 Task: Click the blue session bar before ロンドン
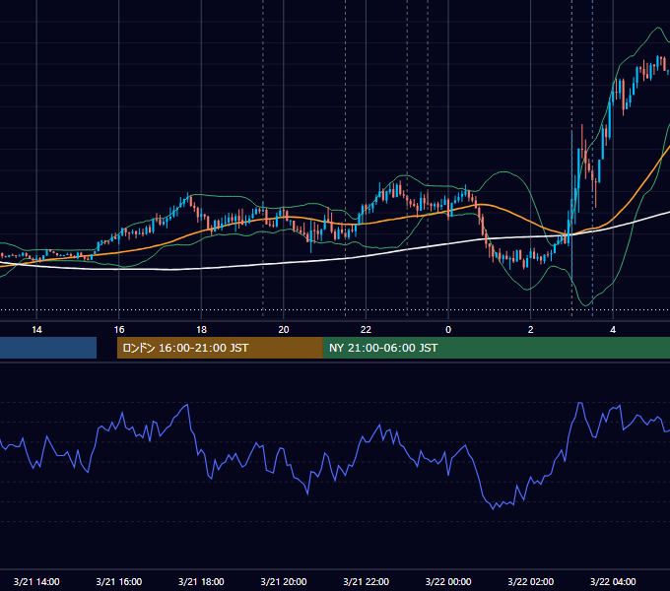[x=48, y=348]
